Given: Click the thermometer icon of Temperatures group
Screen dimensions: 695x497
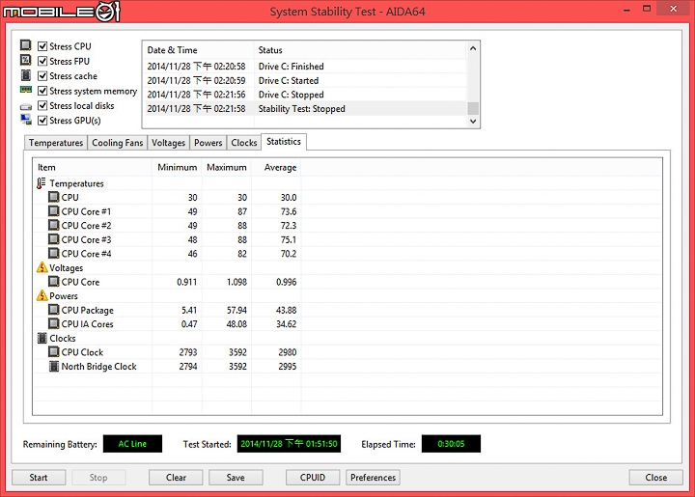Looking at the screenshot, I should (42, 183).
